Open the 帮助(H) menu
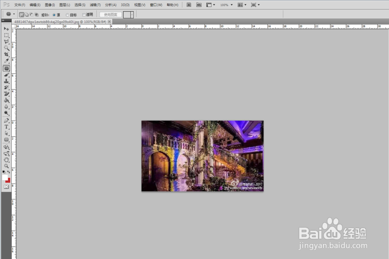This screenshot has height=259, width=389. pyautogui.click(x=172, y=5)
